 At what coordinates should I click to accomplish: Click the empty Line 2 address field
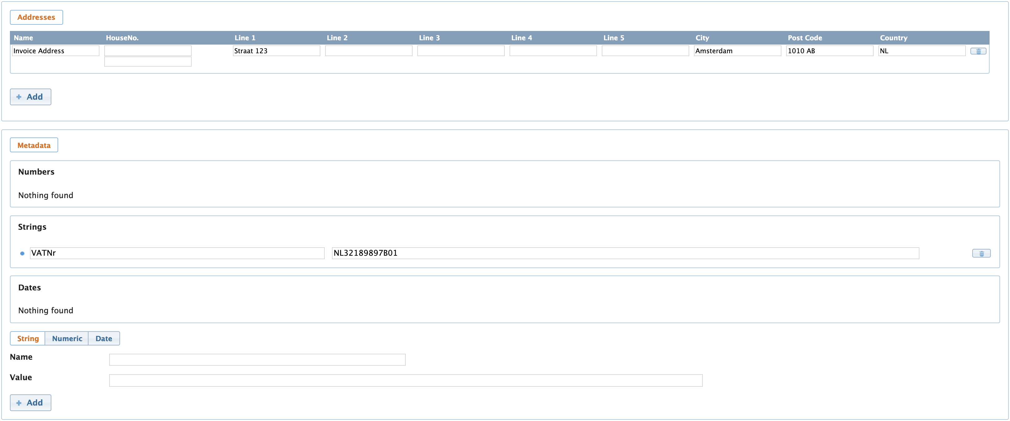pos(368,51)
